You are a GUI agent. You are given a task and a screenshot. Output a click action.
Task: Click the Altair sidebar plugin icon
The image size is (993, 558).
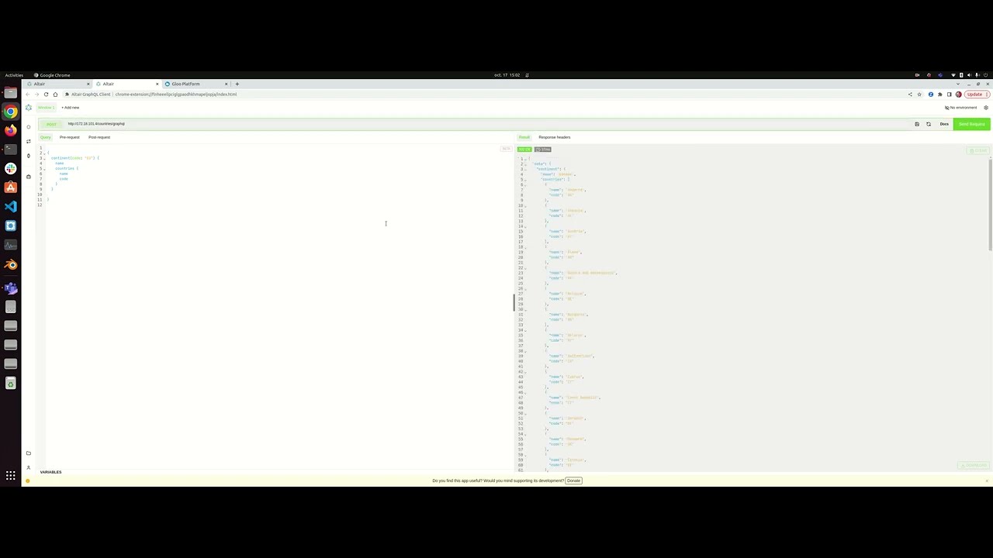tap(29, 156)
